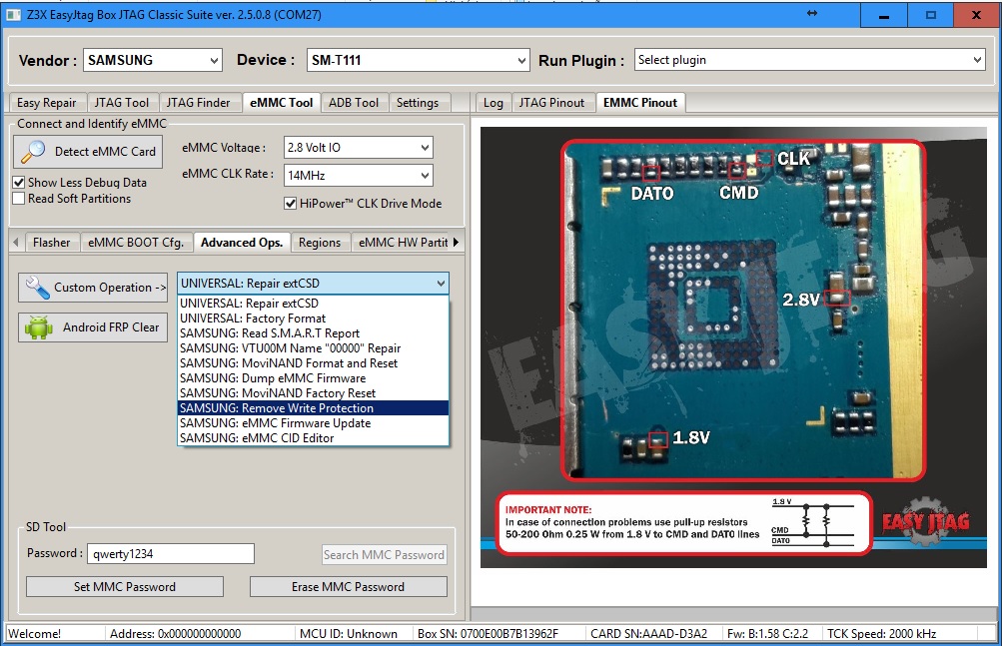Select UNIVERSAL: Factory Format option
The width and height of the screenshot is (1002, 646).
click(x=313, y=319)
